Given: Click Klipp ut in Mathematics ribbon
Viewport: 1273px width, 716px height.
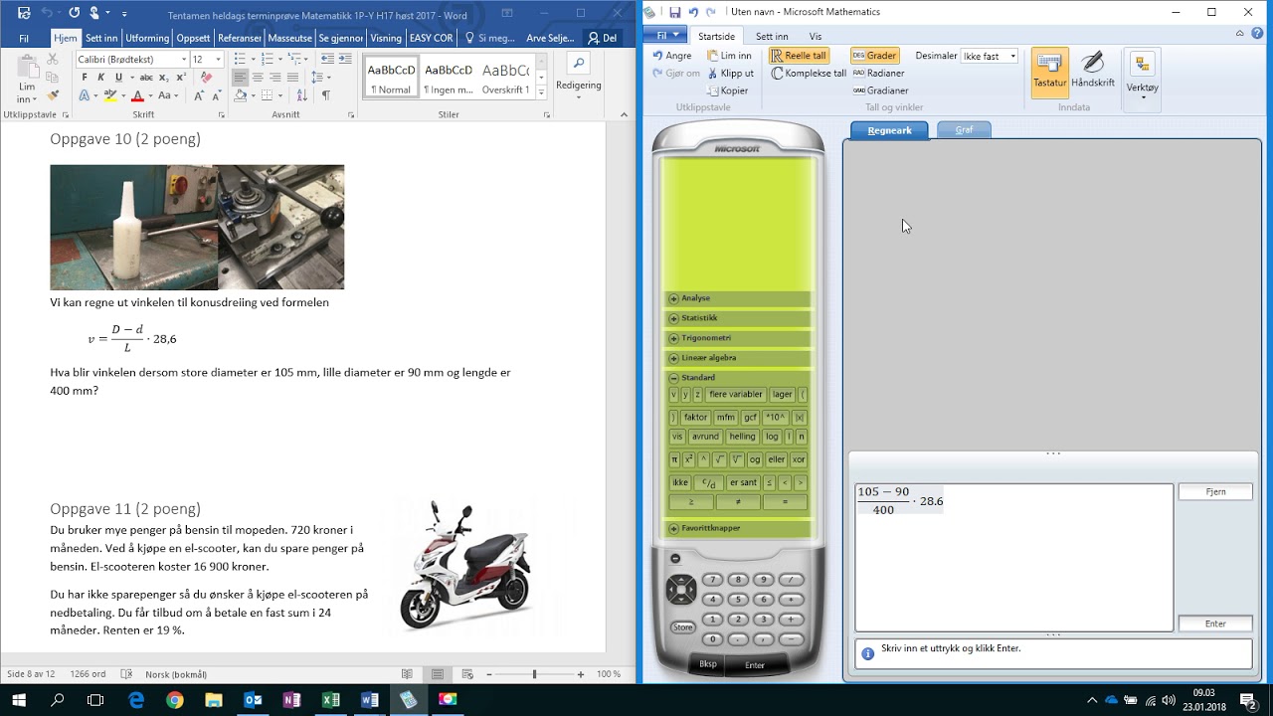Looking at the screenshot, I should [x=730, y=73].
